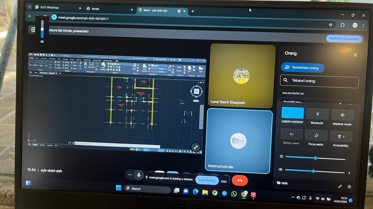This screenshot has height=209, width=373.
Task: Adjust the volume slider
Action: pyautogui.click(x=314, y=171)
